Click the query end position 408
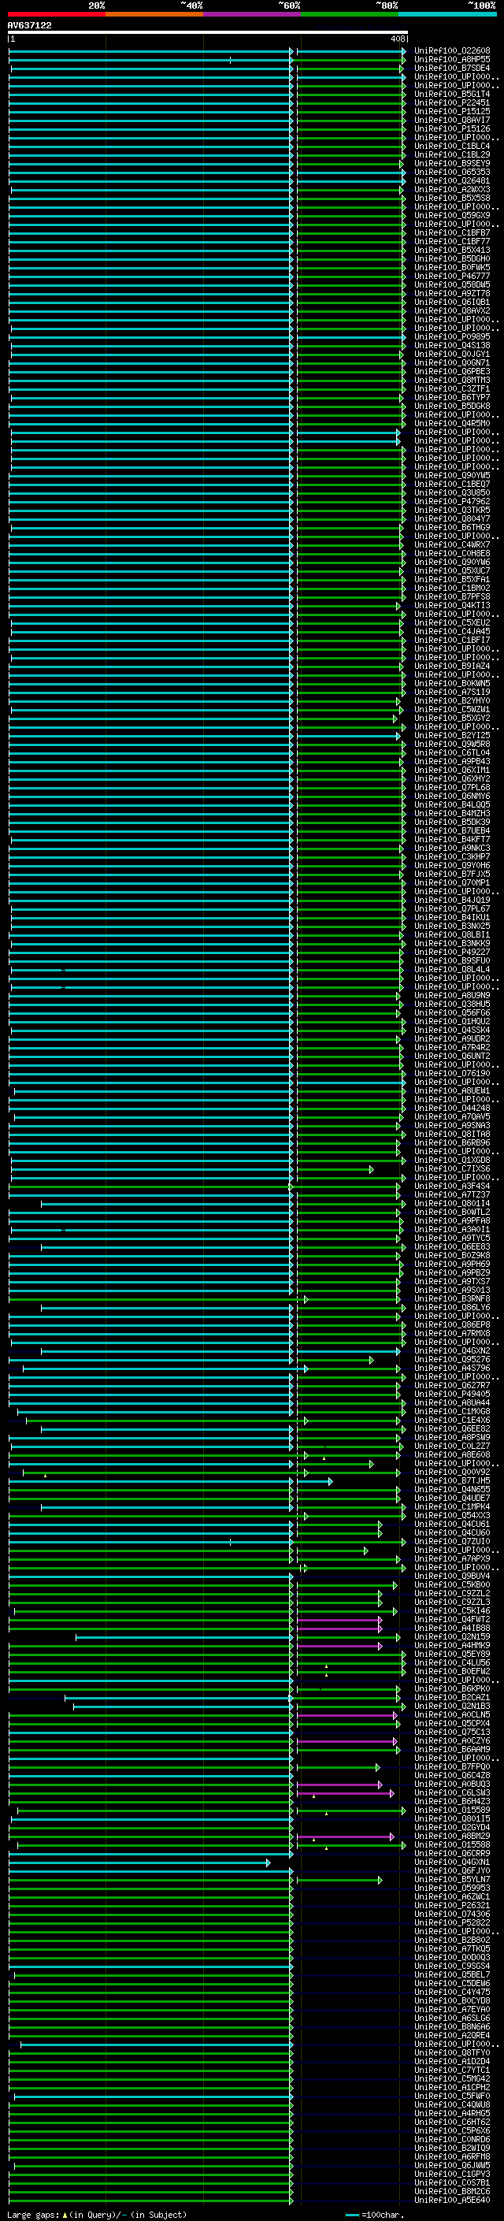 point(397,39)
